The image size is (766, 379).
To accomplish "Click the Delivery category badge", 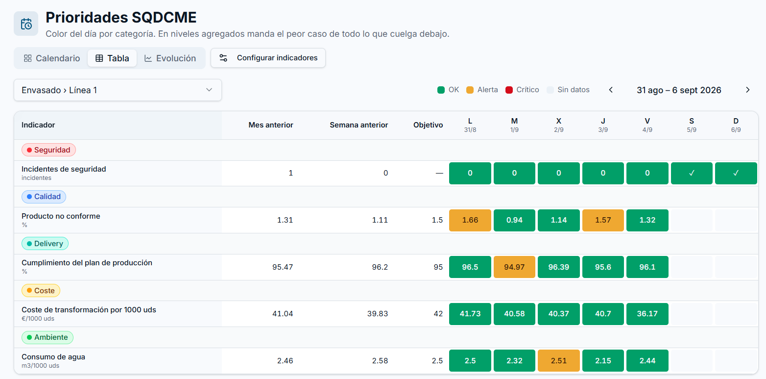I will click(x=45, y=244).
